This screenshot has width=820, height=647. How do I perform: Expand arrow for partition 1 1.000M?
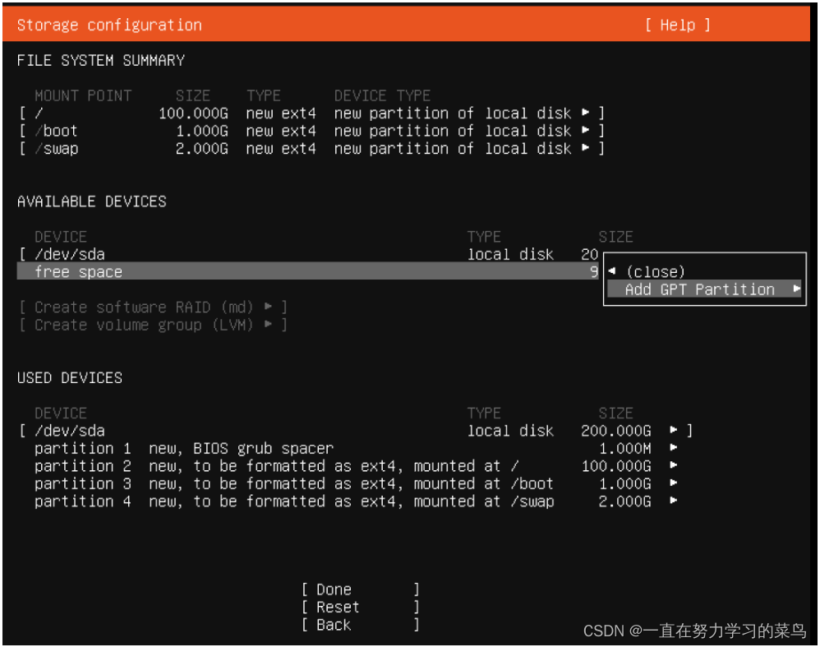point(674,447)
